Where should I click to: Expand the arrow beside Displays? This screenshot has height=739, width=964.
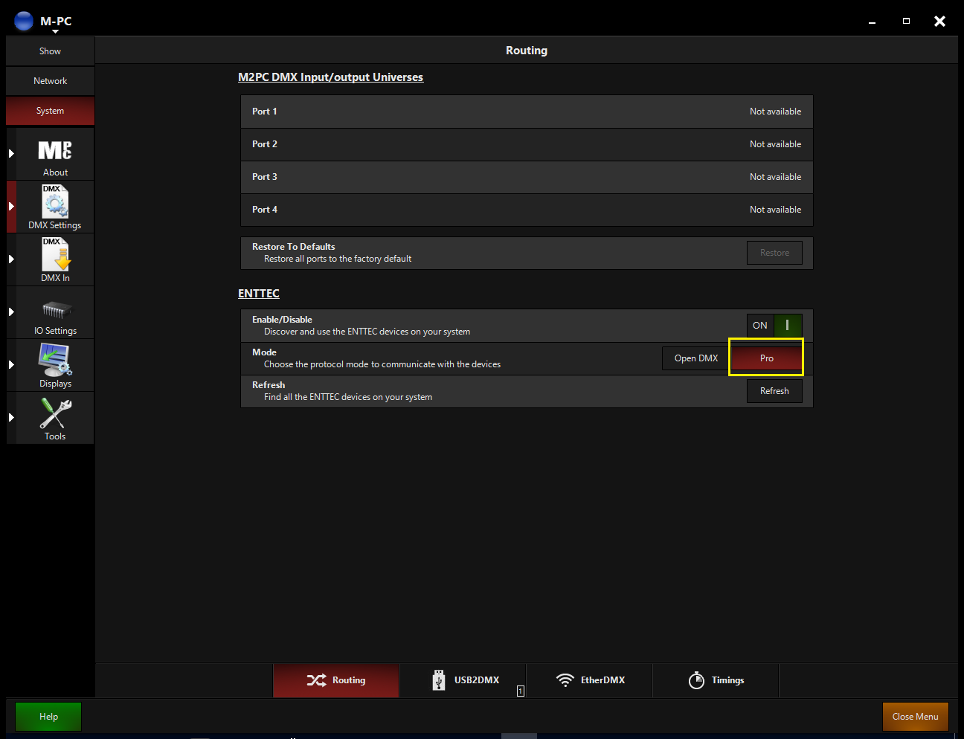[11, 365]
